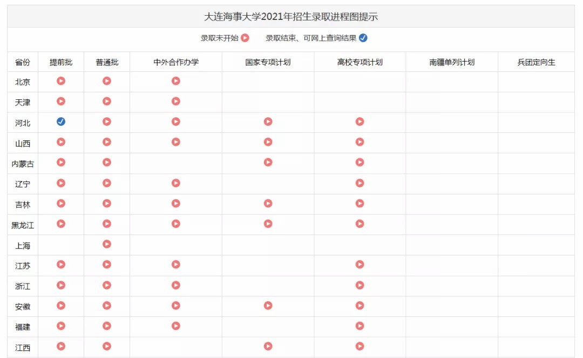Click 北京 提前批 status icon
This screenshot has width=583, height=358.
point(61,81)
